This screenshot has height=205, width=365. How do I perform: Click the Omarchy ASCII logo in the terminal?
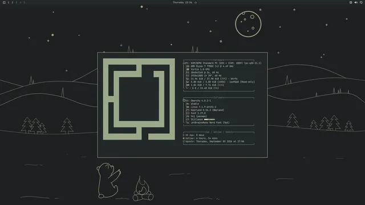click(x=139, y=99)
